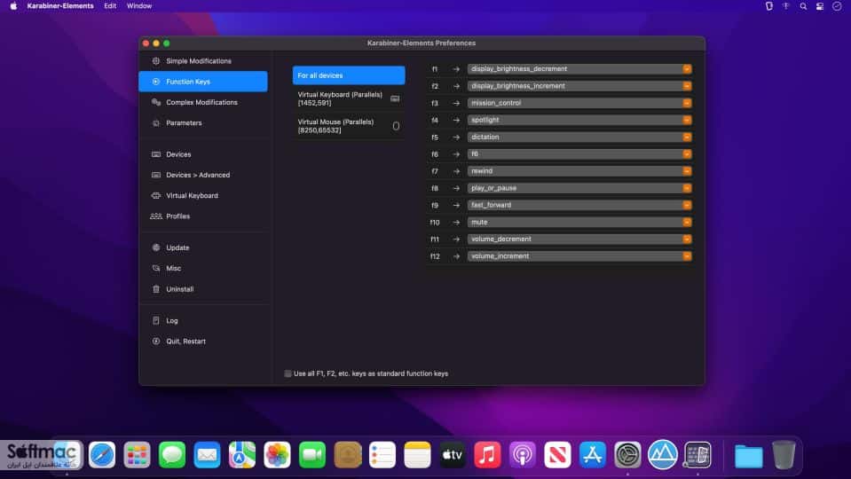Select Virtual Mouse (Parallels) device
The height and width of the screenshot is (479, 851).
coord(349,126)
